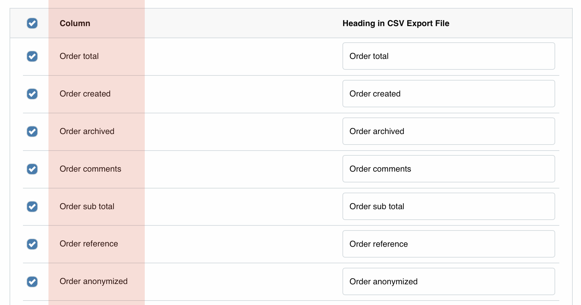
Task: Focus the Order archived heading input
Action: 448,131
